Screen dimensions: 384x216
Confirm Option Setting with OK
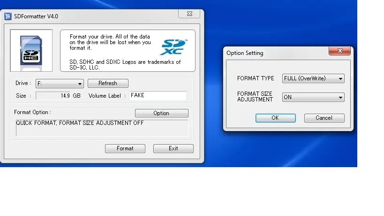(275, 118)
